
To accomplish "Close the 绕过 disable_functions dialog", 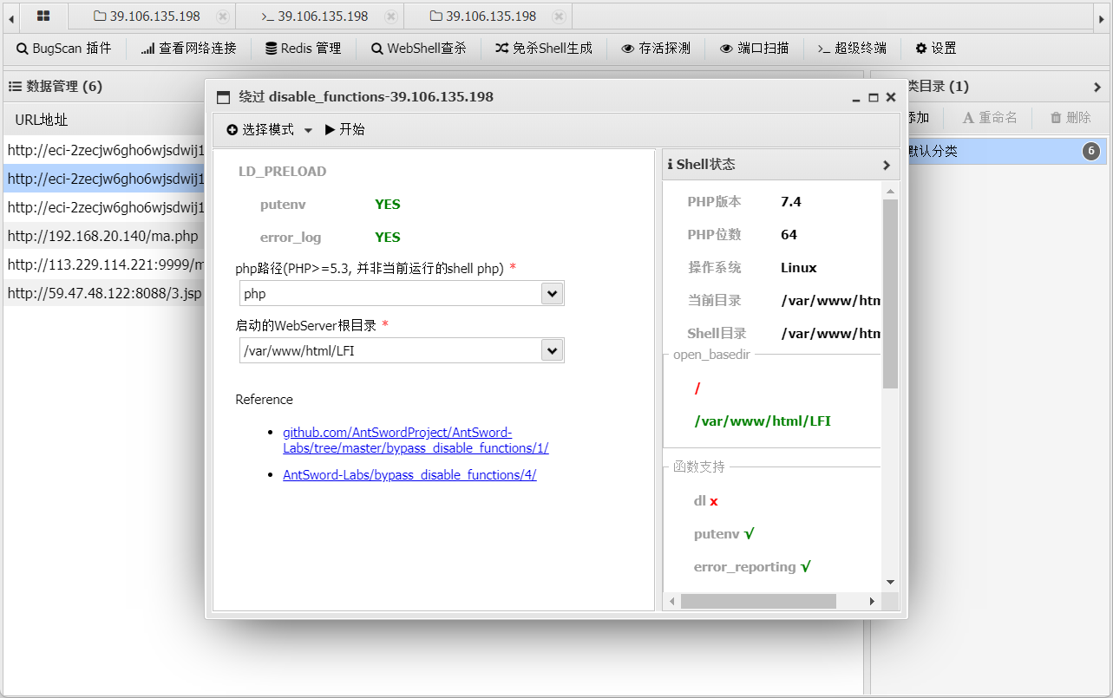I will point(891,98).
